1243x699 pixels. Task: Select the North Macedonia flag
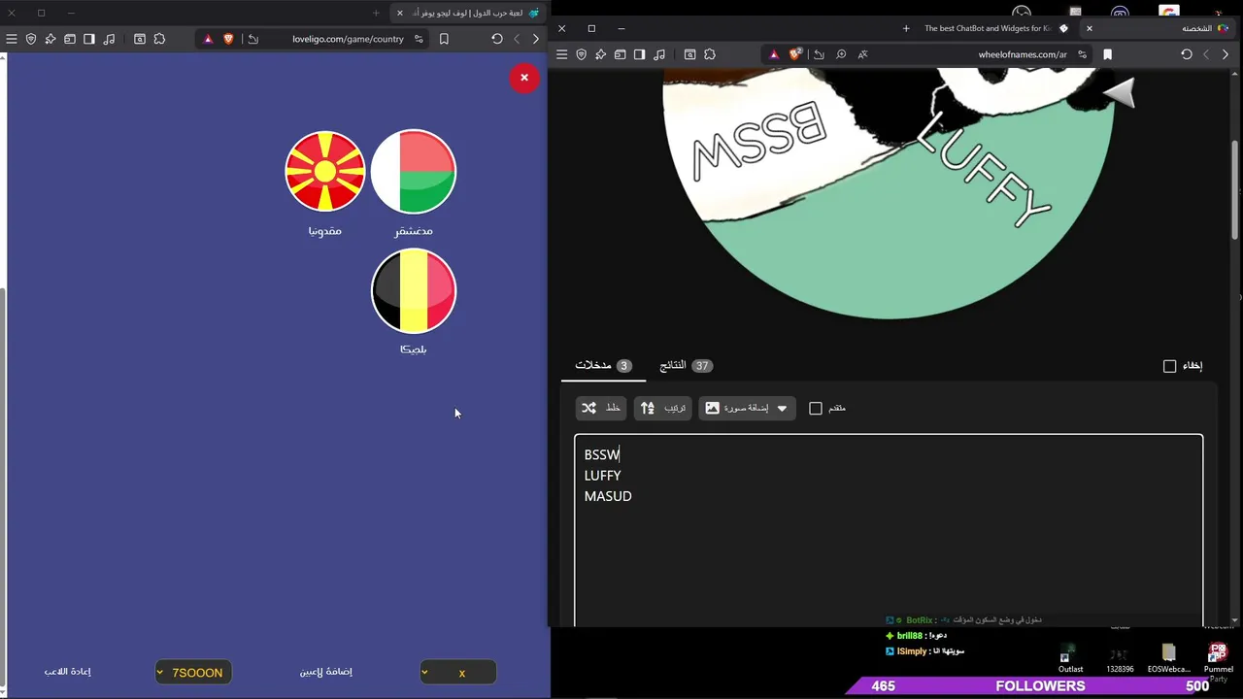coord(324,172)
